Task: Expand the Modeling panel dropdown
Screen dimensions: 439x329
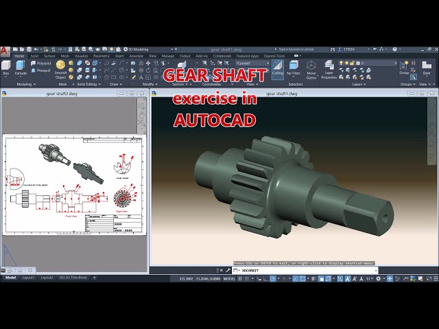Action: (x=26, y=84)
